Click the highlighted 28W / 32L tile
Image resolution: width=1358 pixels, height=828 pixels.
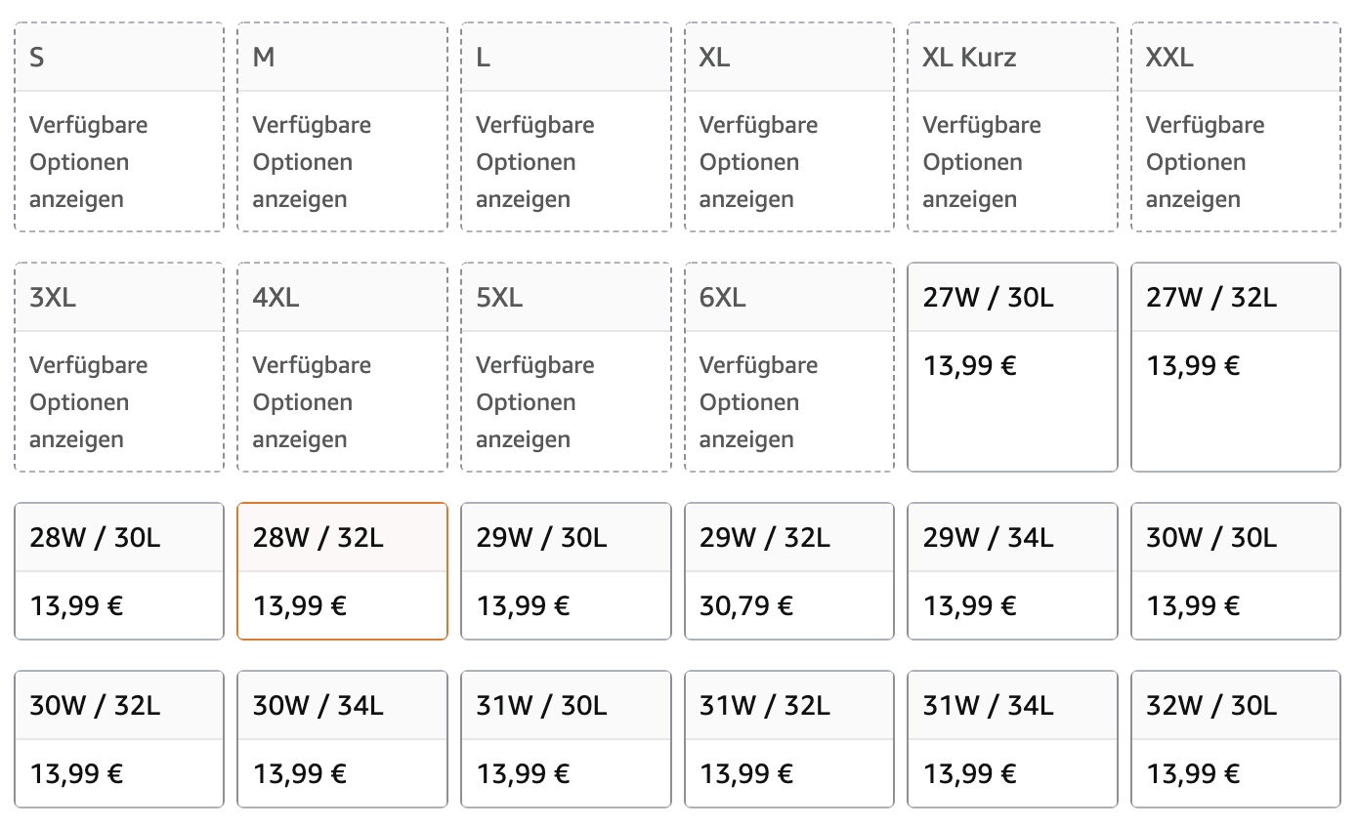pos(342,571)
